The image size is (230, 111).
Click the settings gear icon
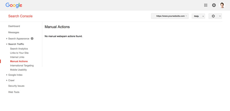[213, 16]
